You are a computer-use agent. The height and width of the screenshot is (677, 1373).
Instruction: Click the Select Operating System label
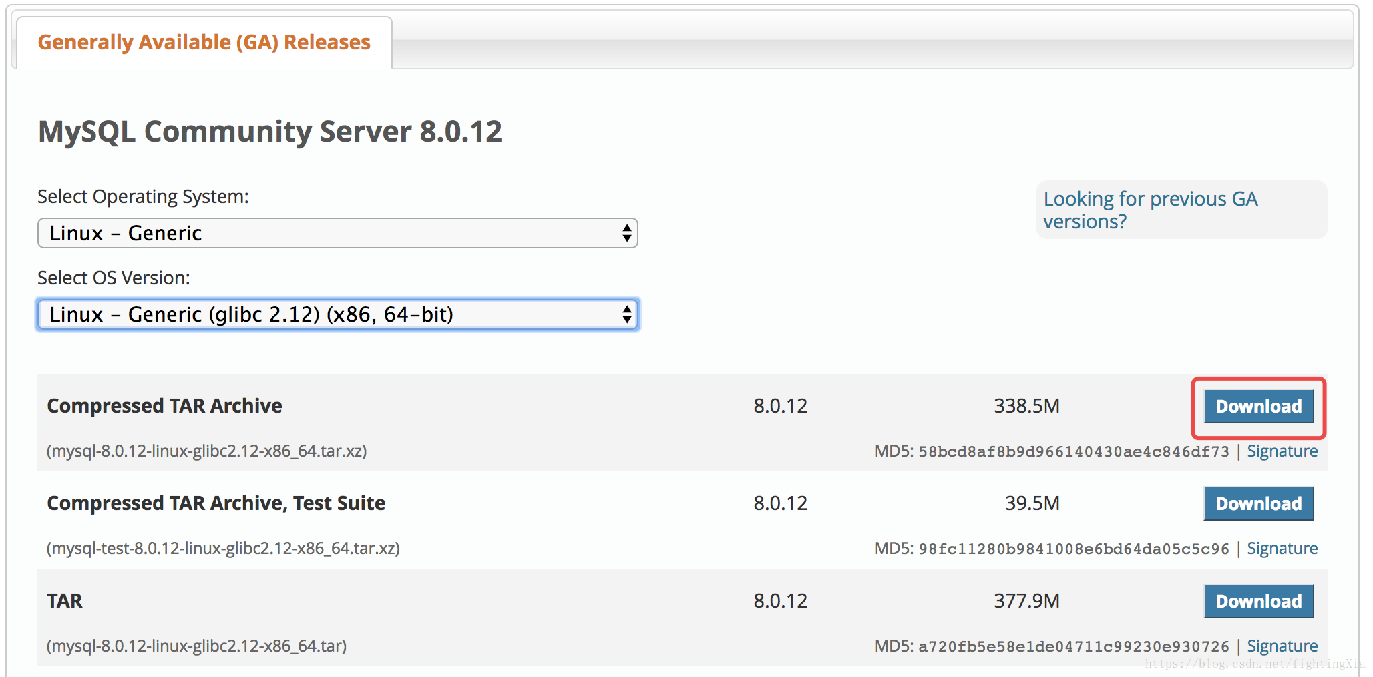[x=143, y=197]
